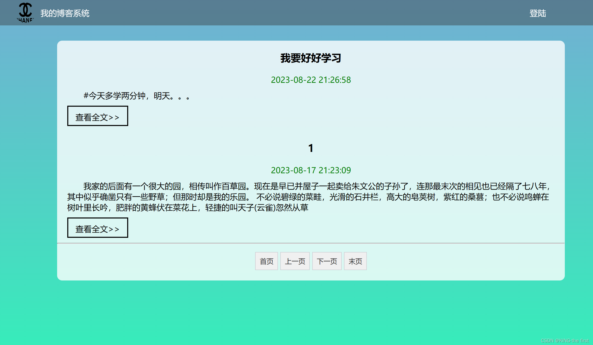Jump to 末页 last page
The image size is (593, 345).
tap(355, 261)
